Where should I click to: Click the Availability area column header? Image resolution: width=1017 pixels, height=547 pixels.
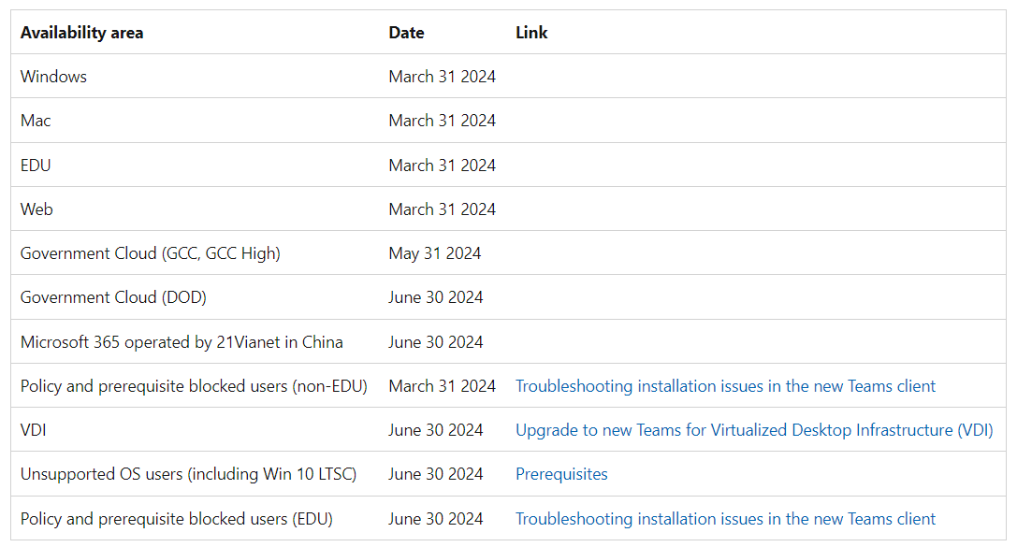click(82, 33)
